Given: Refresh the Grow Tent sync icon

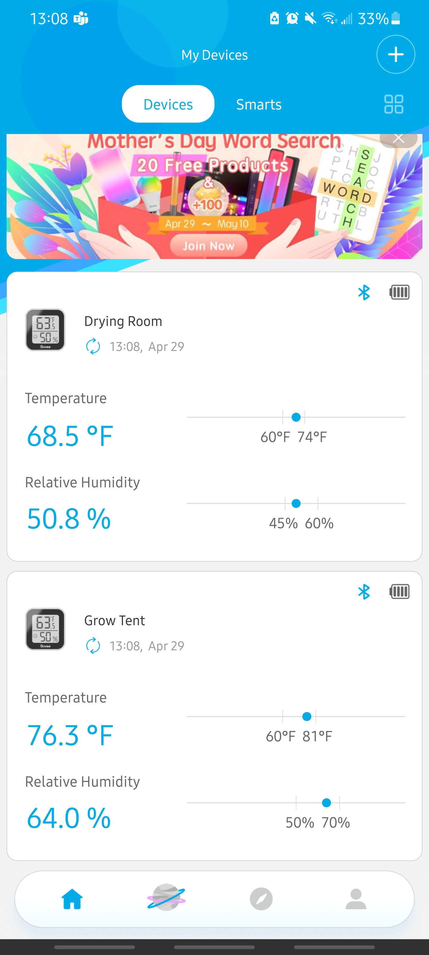Looking at the screenshot, I should 93,646.
